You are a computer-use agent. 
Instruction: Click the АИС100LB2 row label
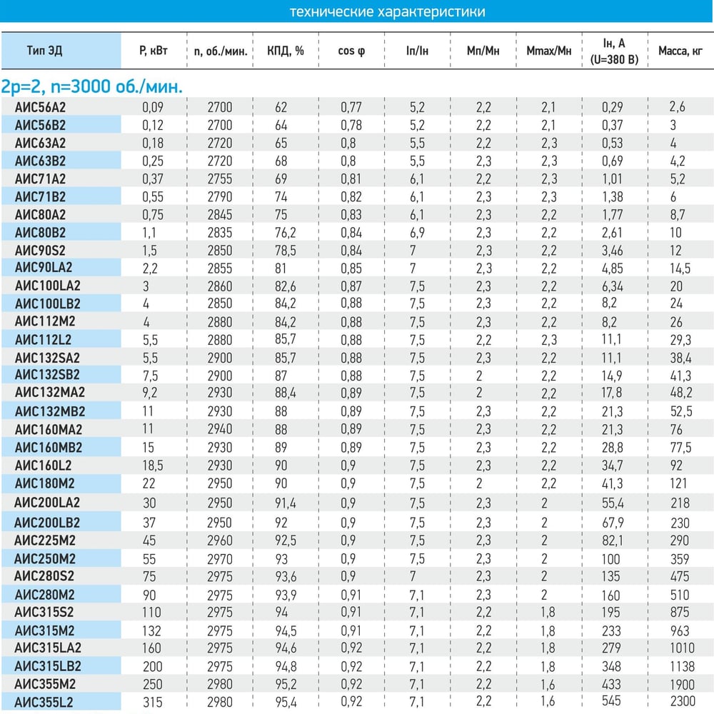click(x=47, y=303)
